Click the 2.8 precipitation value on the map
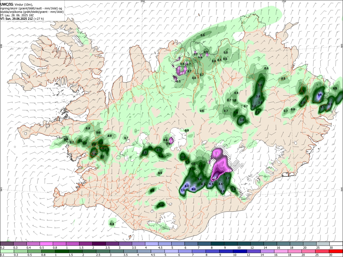Image resolution: width=343 pixels, height=257 pixels. pos(144,153)
